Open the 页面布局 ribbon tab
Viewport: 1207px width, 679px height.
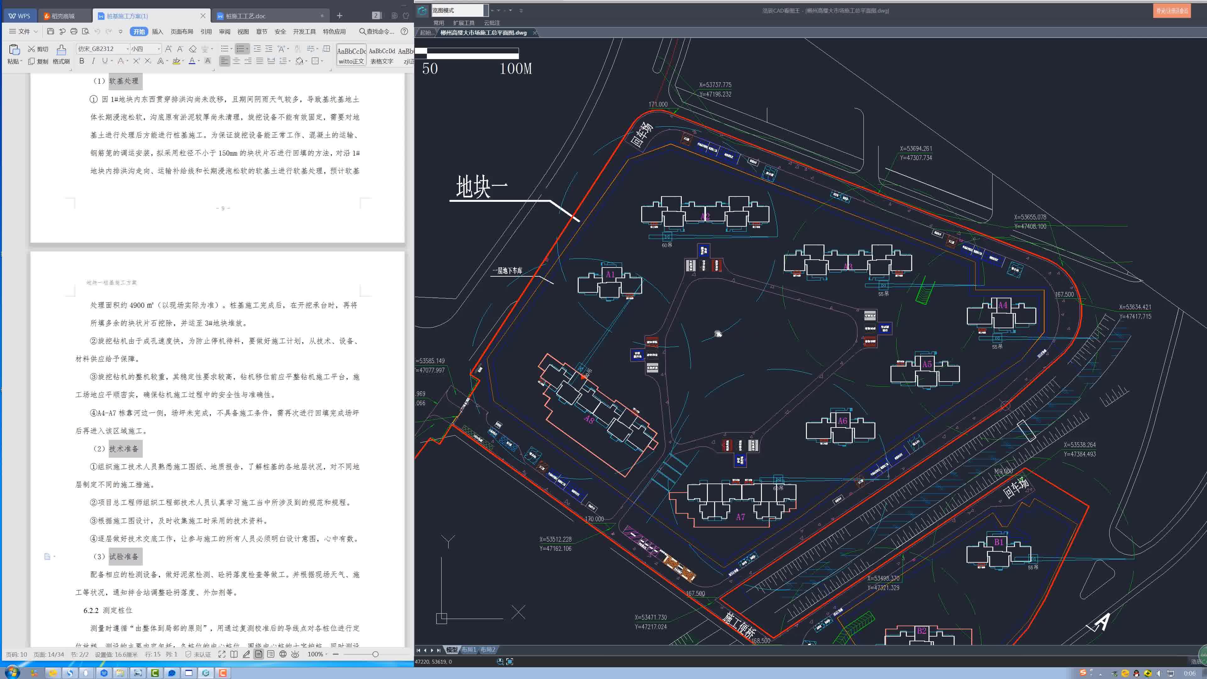182,31
